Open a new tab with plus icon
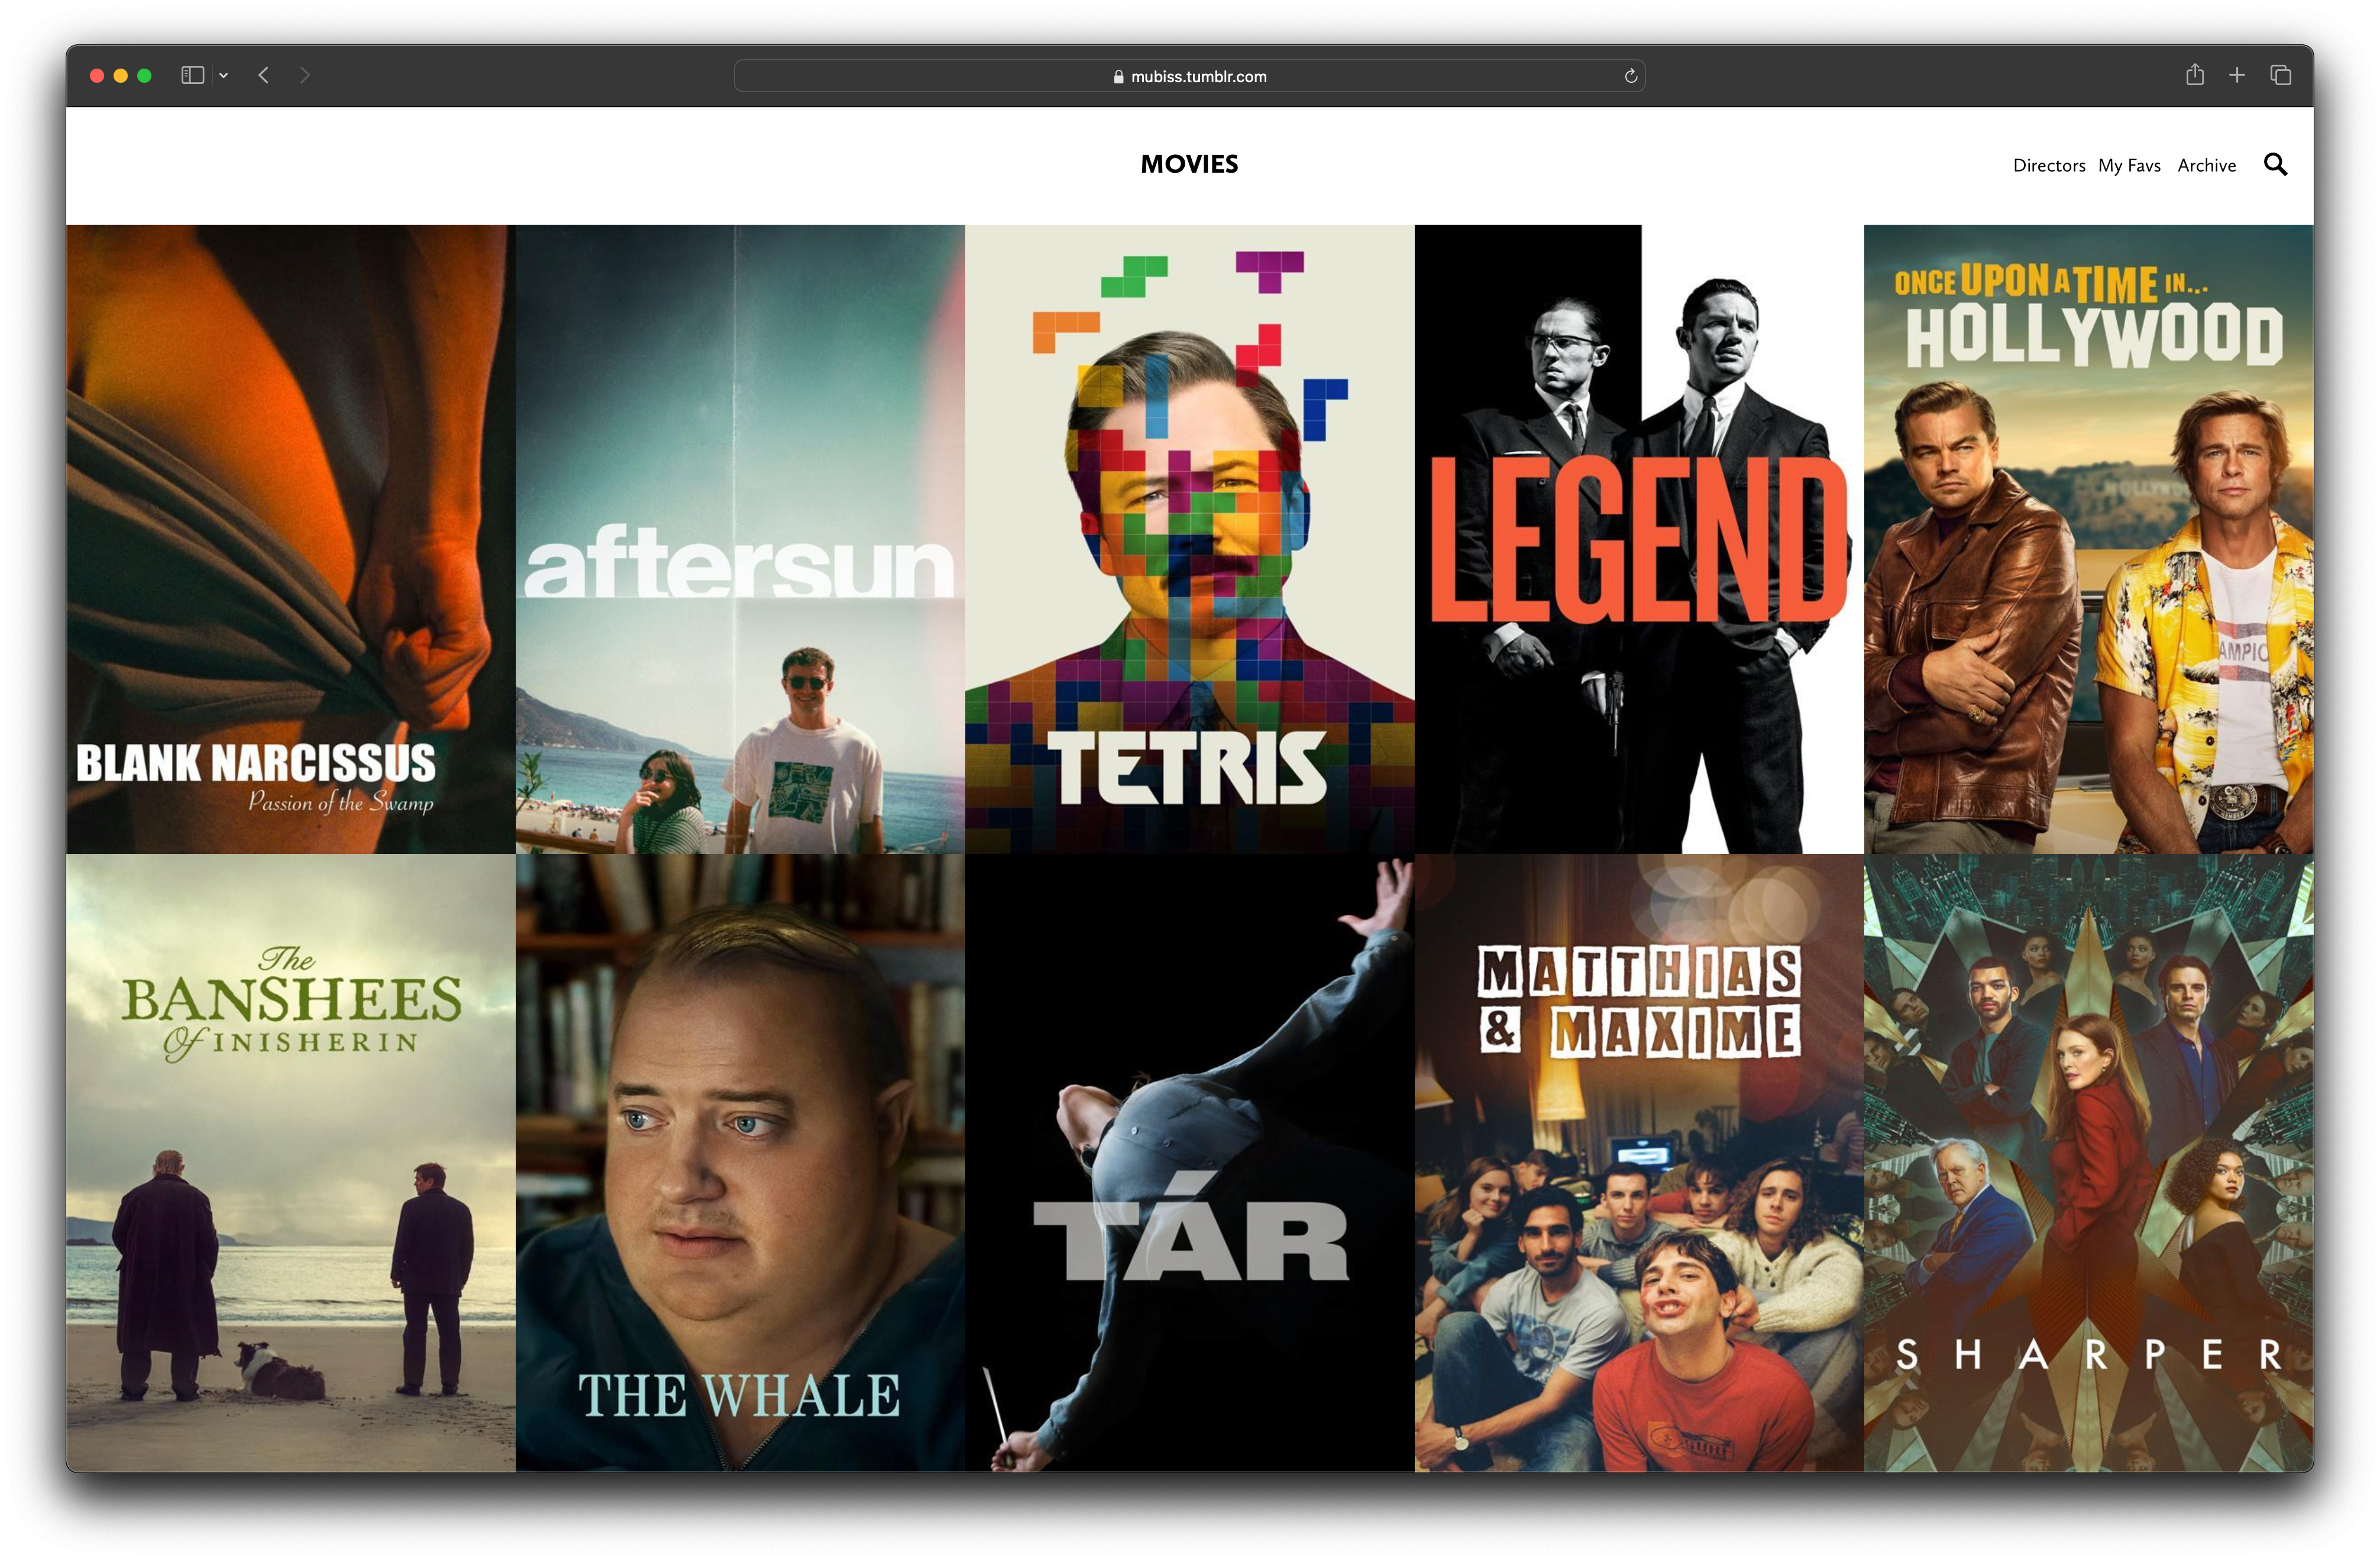The width and height of the screenshot is (2380, 1560). (2237, 75)
